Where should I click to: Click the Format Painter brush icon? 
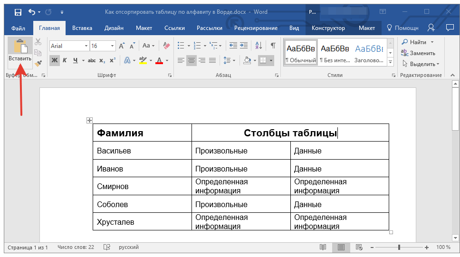pyautogui.click(x=38, y=63)
